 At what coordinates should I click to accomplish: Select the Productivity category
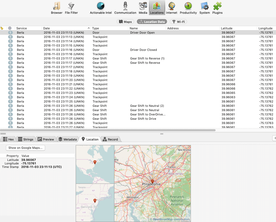(188, 8)
